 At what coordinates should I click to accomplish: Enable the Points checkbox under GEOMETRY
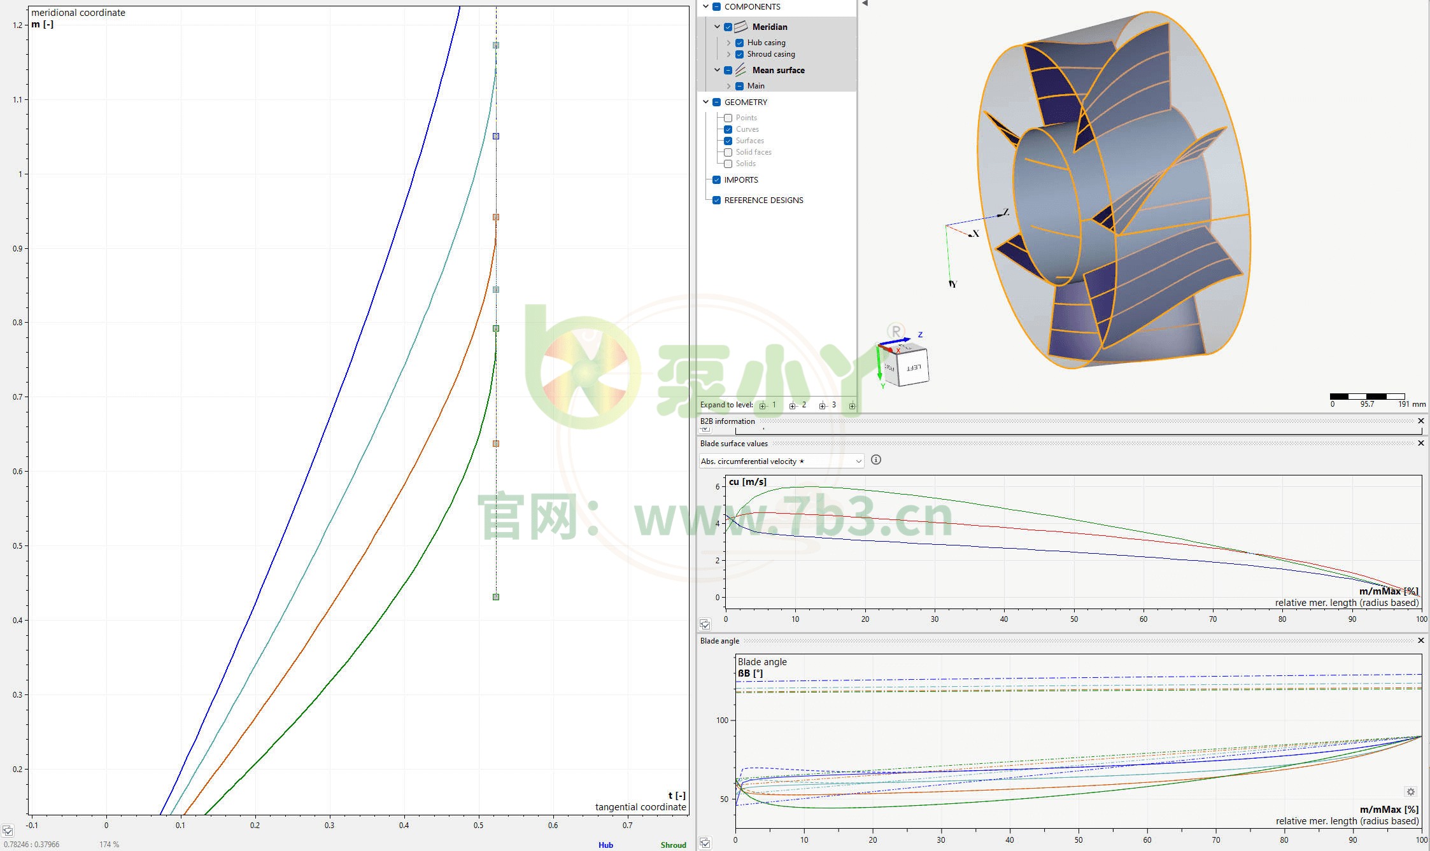[727, 118]
